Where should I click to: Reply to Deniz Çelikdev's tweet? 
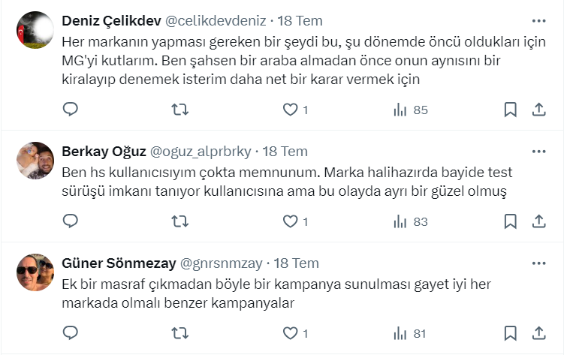[x=70, y=110]
